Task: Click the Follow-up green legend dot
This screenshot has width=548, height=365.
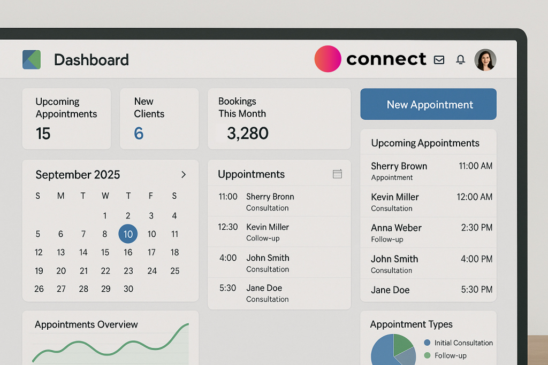Action: [427, 355]
